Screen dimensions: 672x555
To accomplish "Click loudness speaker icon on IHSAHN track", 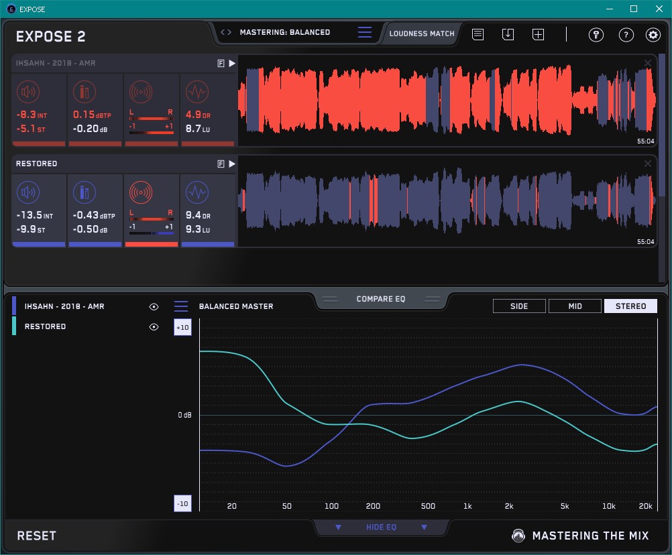I will 27,91.
